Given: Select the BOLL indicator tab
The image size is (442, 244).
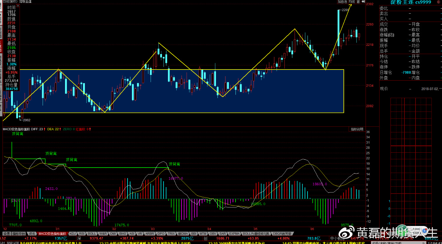Looking at the screenshot, I should [92, 234].
